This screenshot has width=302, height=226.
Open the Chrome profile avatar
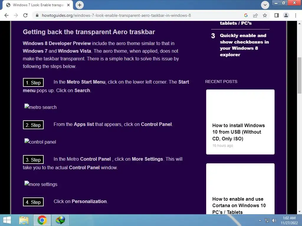tap(286, 15)
